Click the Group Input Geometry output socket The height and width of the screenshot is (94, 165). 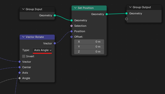click(x=55, y=15)
